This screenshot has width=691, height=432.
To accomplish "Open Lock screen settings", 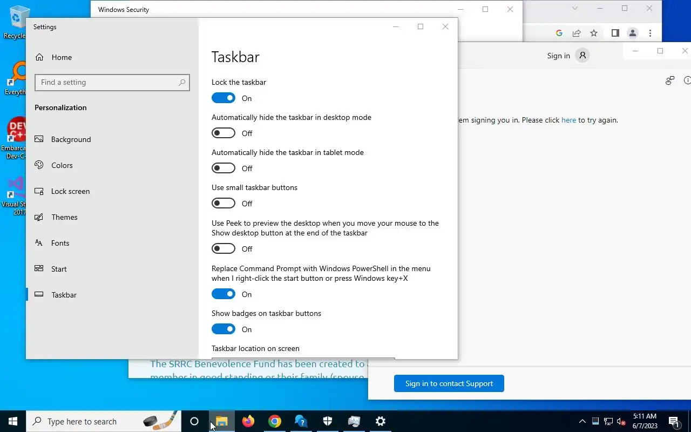I will [112, 191].
